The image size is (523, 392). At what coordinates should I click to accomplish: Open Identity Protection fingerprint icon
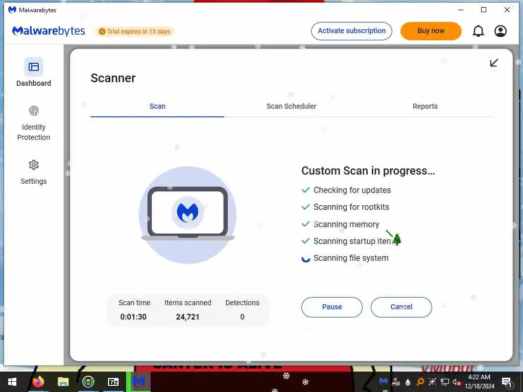pyautogui.click(x=34, y=111)
